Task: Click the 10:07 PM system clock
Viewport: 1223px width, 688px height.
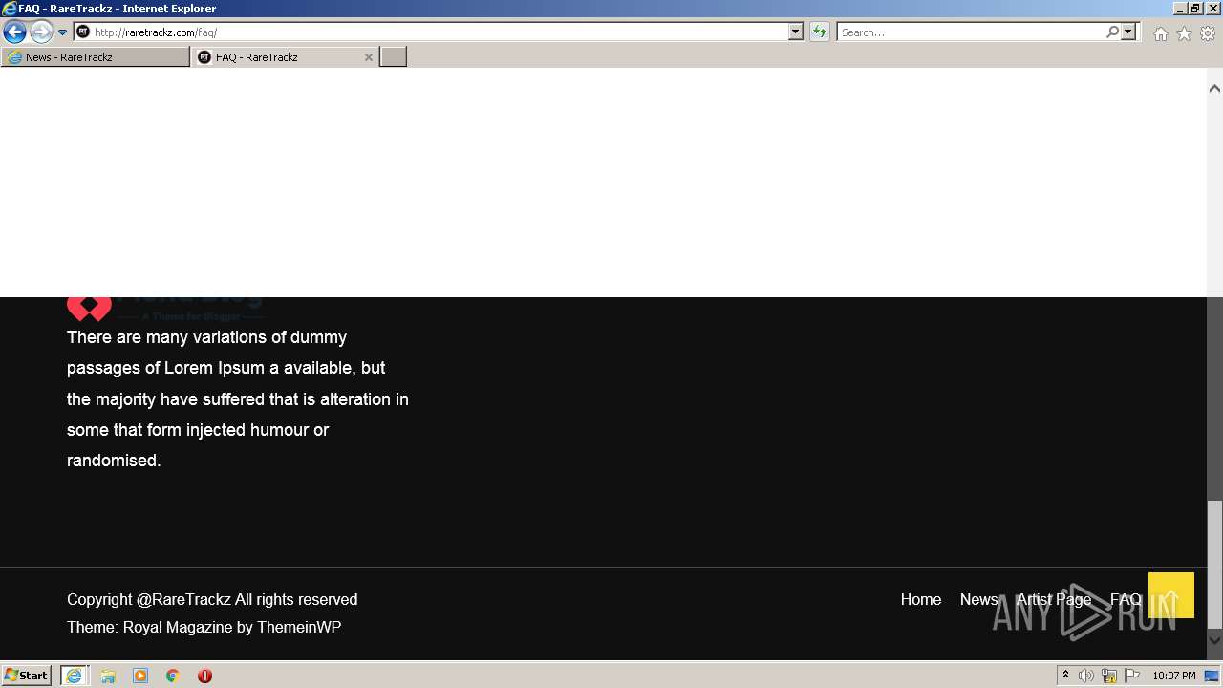Action: pos(1173,676)
